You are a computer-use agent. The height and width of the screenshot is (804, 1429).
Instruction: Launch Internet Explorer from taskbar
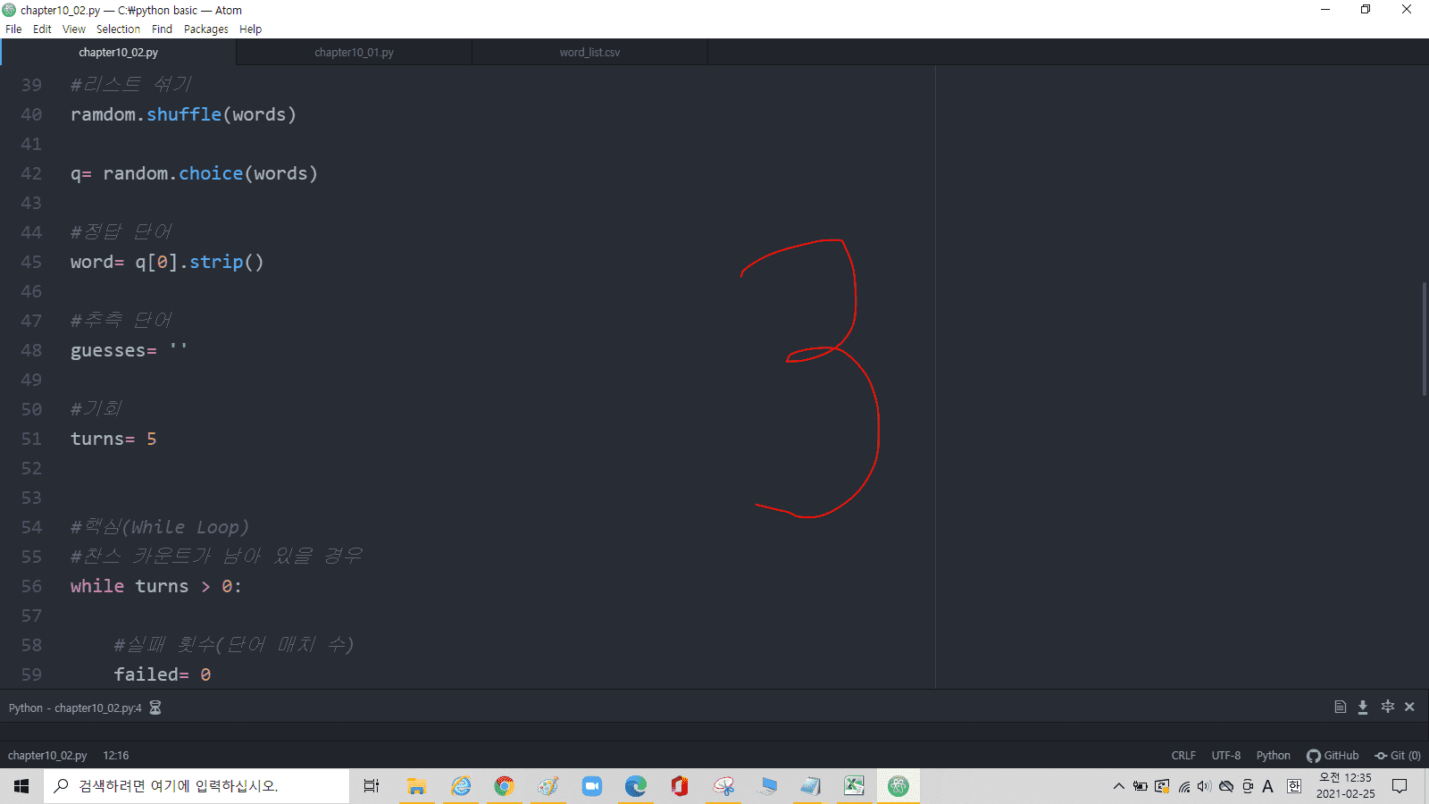point(461,786)
